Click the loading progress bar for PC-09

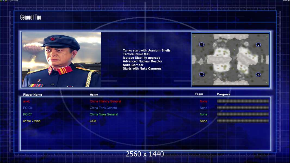[x=243, y=108]
